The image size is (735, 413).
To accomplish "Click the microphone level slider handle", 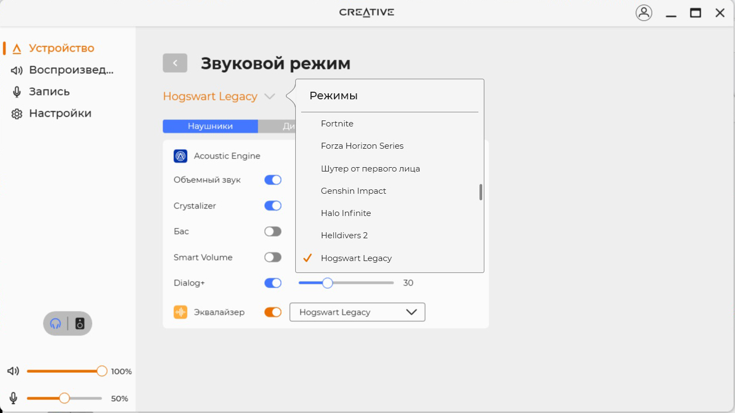I will (64, 398).
